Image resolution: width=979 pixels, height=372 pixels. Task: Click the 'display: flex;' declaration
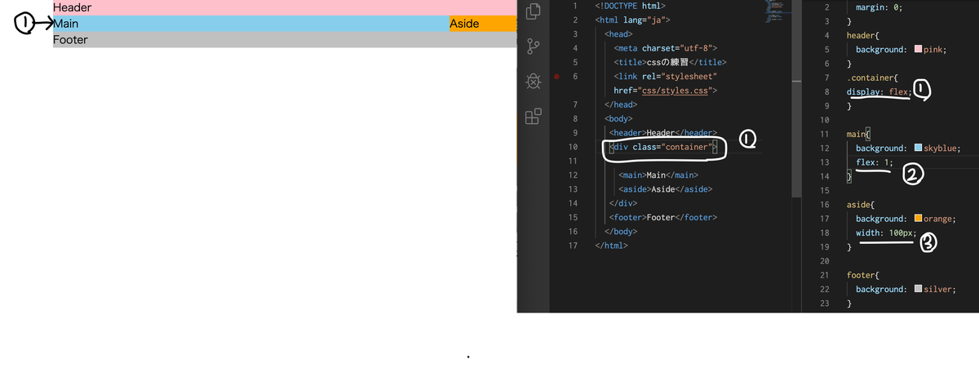tap(879, 92)
